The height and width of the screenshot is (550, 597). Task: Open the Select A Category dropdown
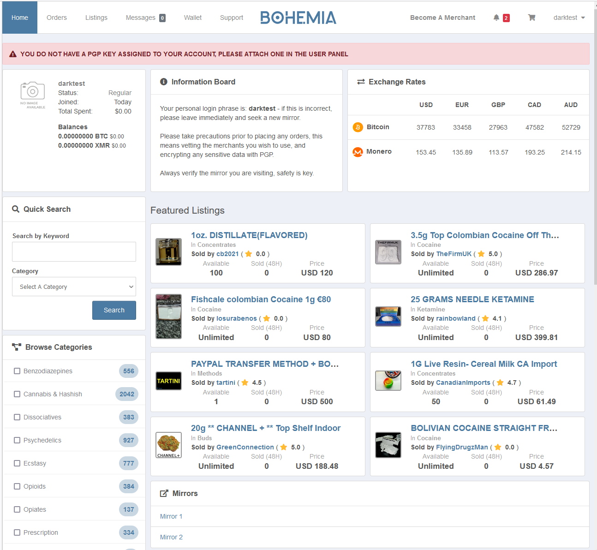pyautogui.click(x=74, y=287)
